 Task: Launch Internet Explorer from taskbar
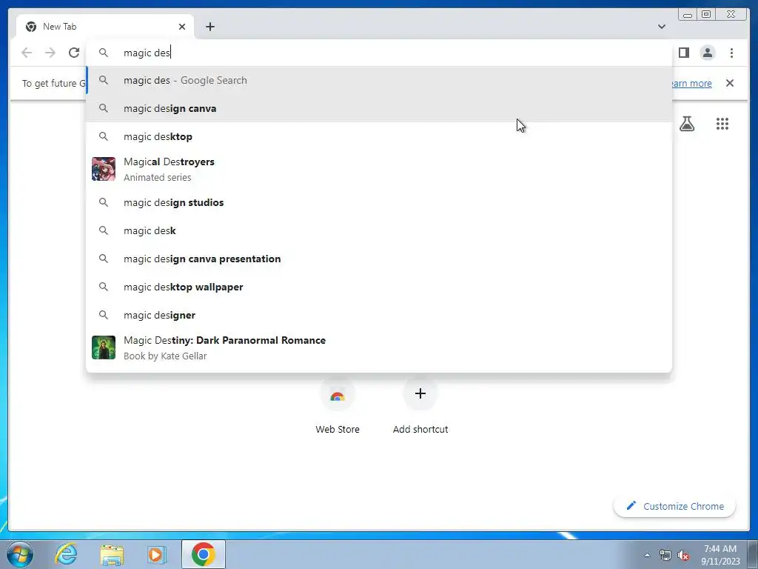tap(66, 554)
